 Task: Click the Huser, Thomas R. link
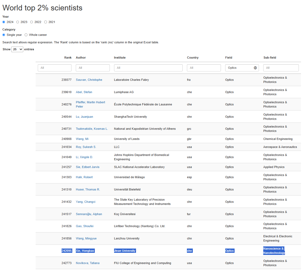pos(88,189)
